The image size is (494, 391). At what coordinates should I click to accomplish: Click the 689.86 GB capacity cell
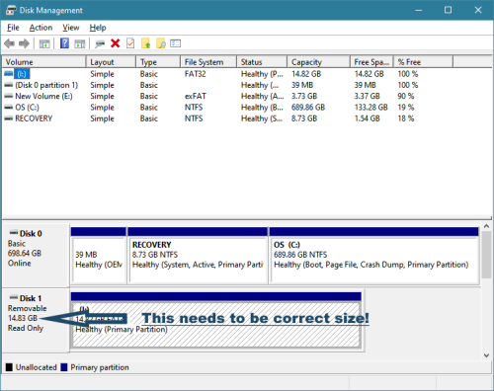click(308, 108)
